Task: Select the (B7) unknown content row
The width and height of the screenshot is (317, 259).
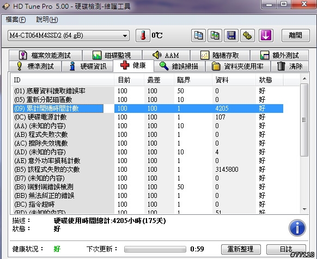Action: click(148, 178)
